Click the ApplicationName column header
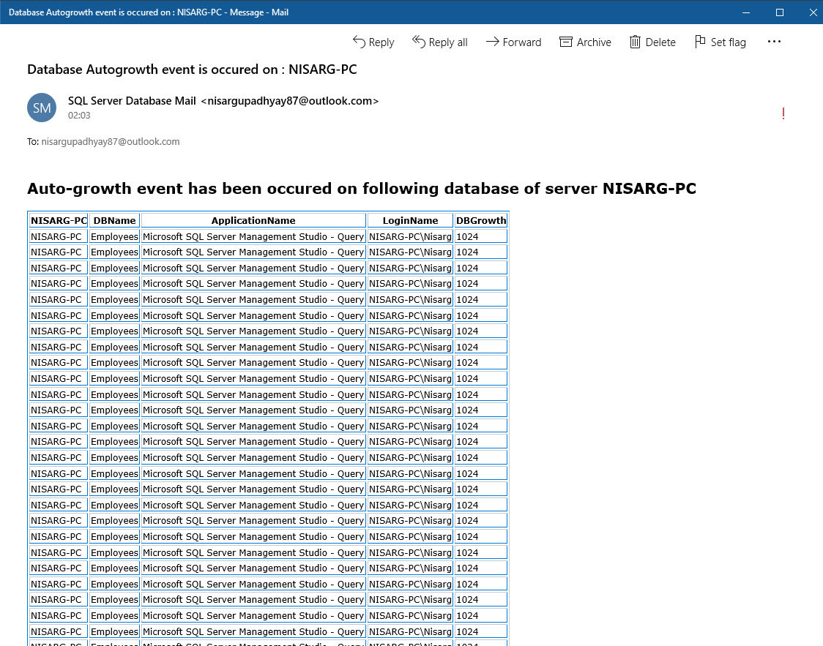The height and width of the screenshot is (646, 823). click(x=253, y=221)
